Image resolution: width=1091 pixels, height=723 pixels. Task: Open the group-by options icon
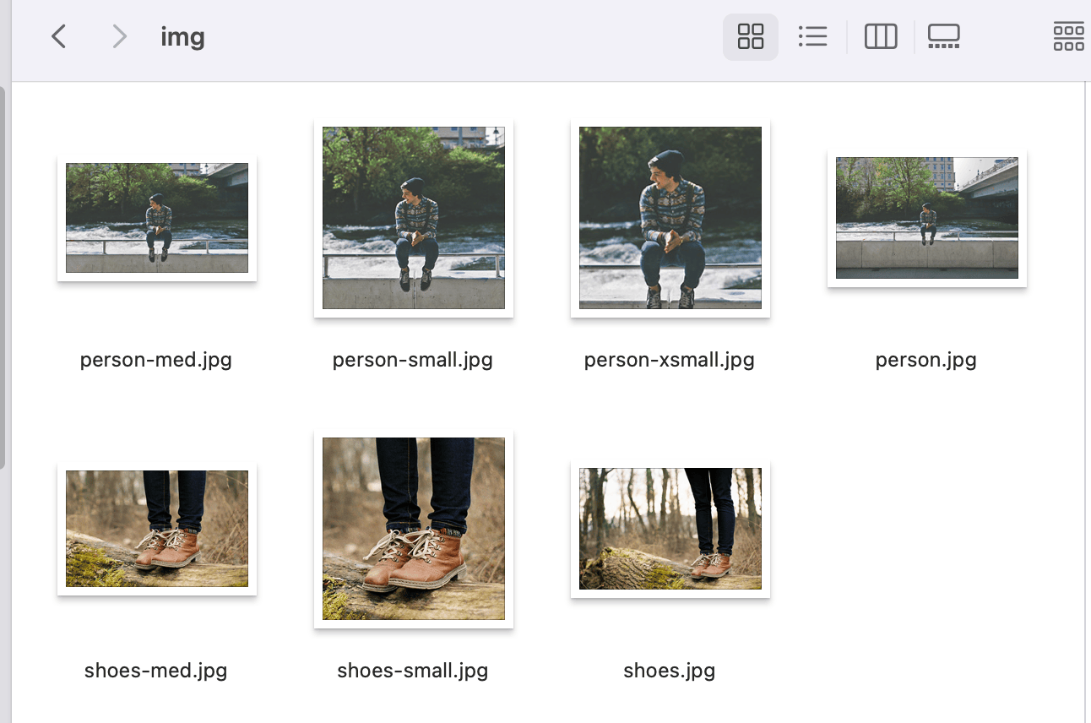pos(1068,36)
